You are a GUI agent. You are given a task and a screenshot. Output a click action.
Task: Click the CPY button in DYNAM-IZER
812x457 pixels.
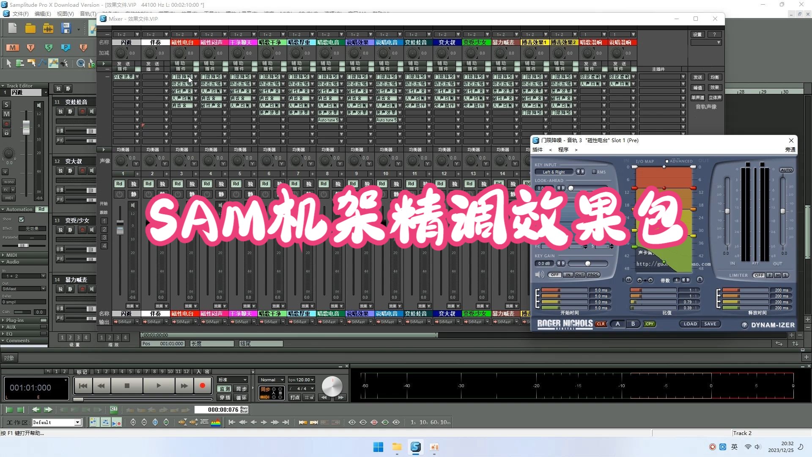650,324
